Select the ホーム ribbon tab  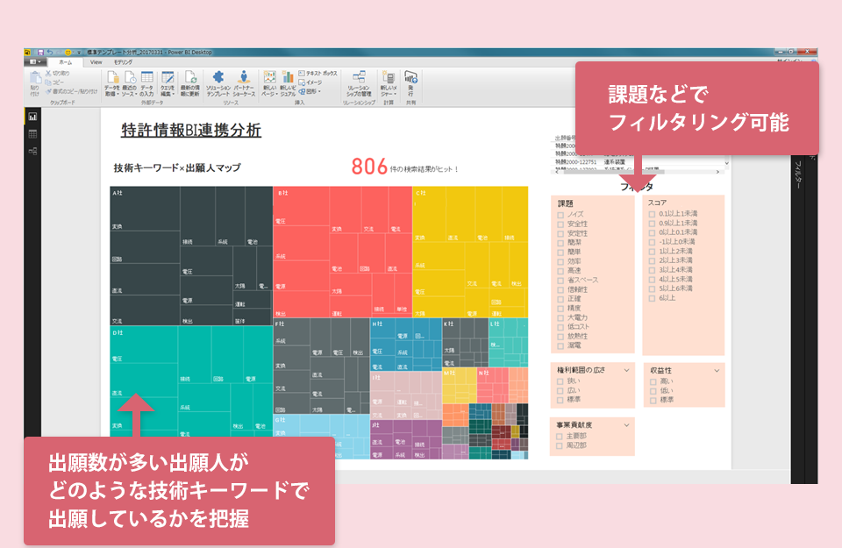point(66,62)
